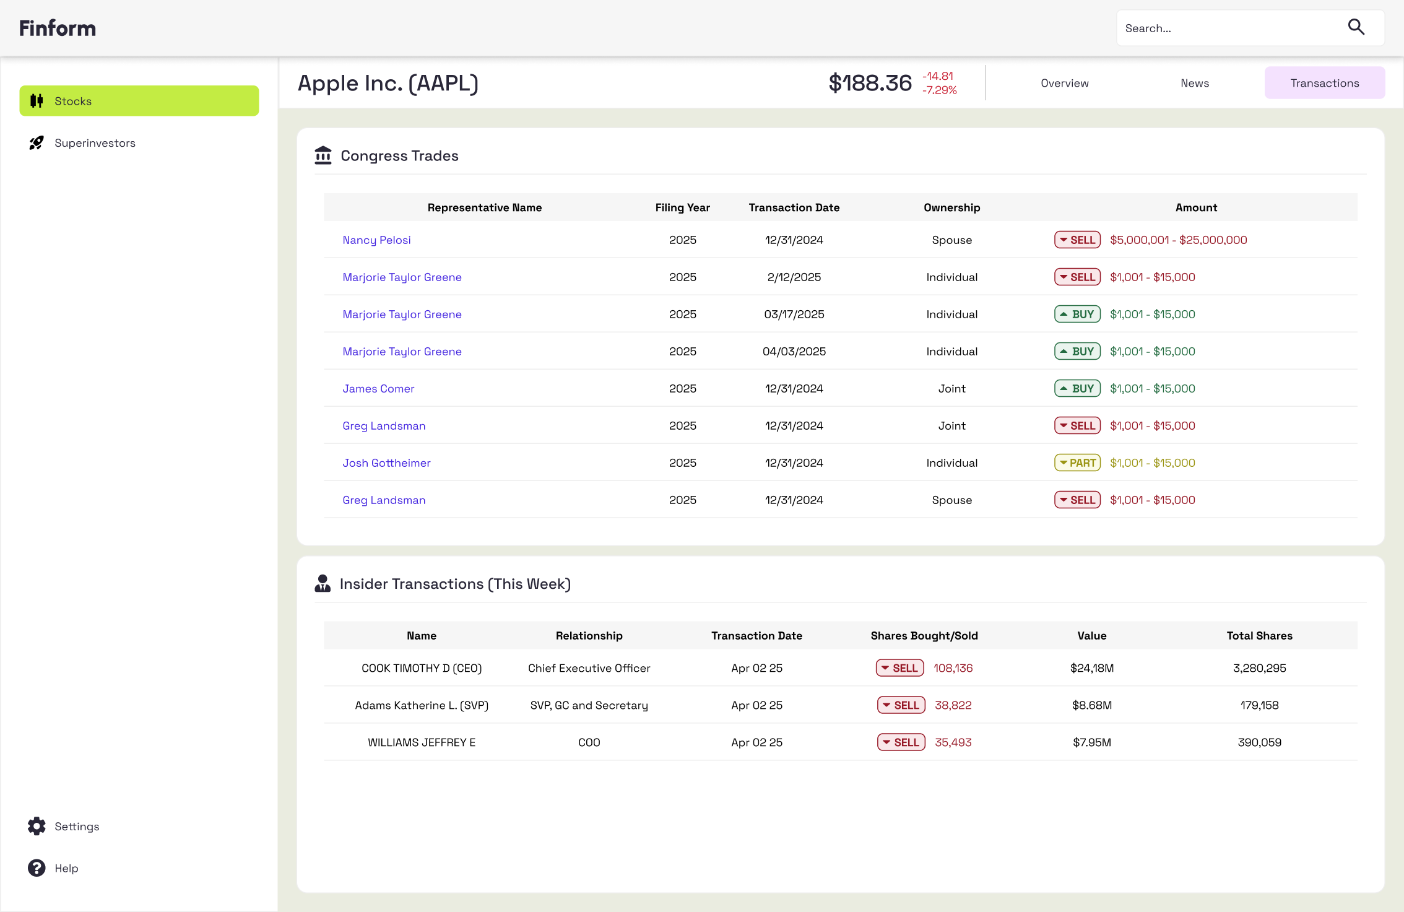Screen dimensions: 1404x912
Task: Open Greg Landsman link in Joint row
Action: (x=384, y=425)
